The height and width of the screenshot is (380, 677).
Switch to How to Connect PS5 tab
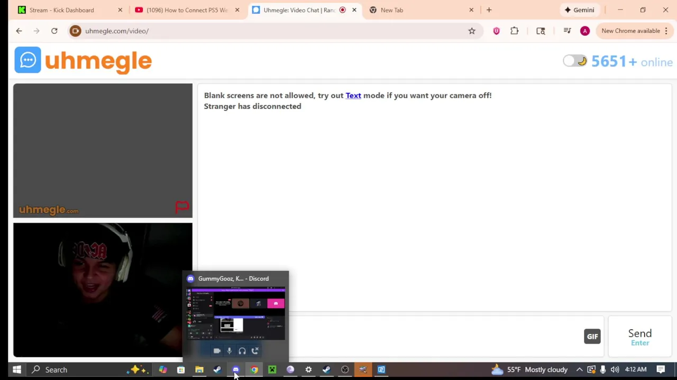point(187,10)
